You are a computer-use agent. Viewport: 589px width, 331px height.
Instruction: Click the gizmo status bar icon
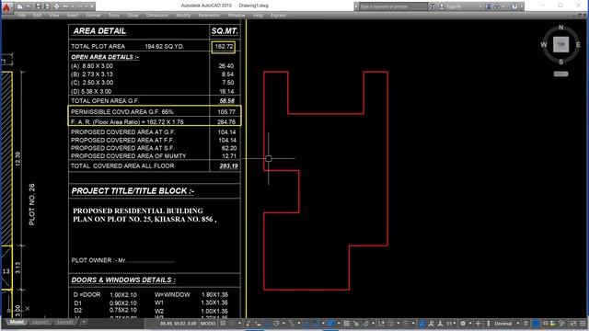(x=406, y=323)
